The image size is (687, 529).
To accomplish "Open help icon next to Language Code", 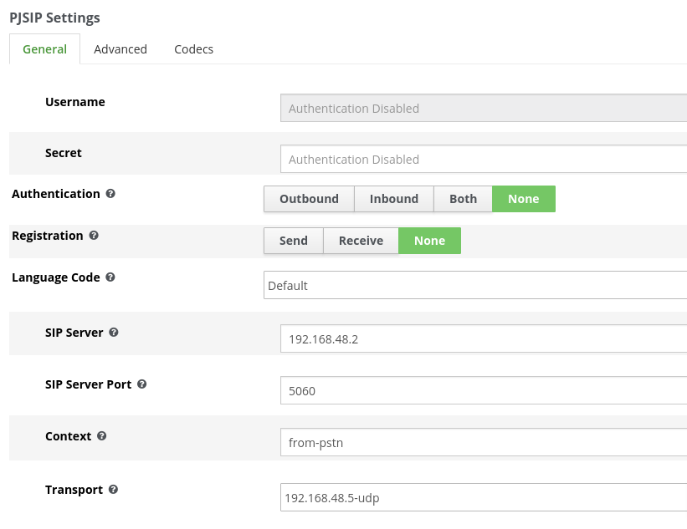I will [x=110, y=277].
